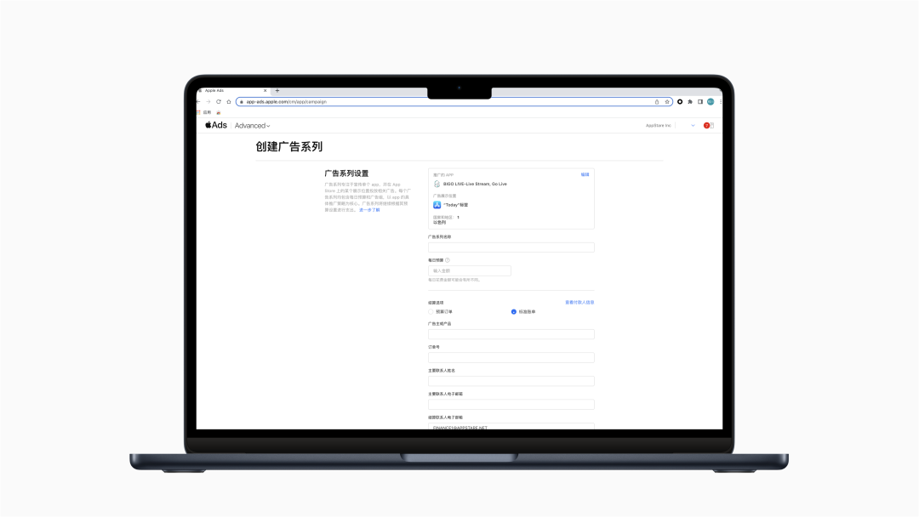Click the 广告系列设置 section heading
Screen dimensions: 919x517
346,173
